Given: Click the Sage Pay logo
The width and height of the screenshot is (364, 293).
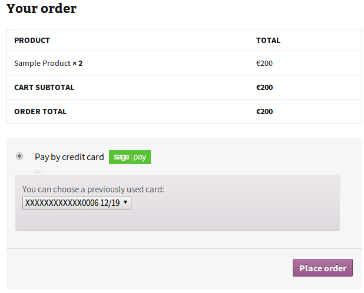Looking at the screenshot, I should 130,157.
